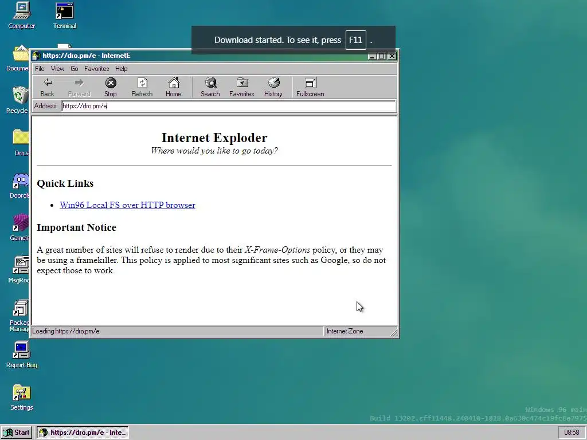Stop the page loading with Stop
The width and height of the screenshot is (587, 440).
pos(111,87)
